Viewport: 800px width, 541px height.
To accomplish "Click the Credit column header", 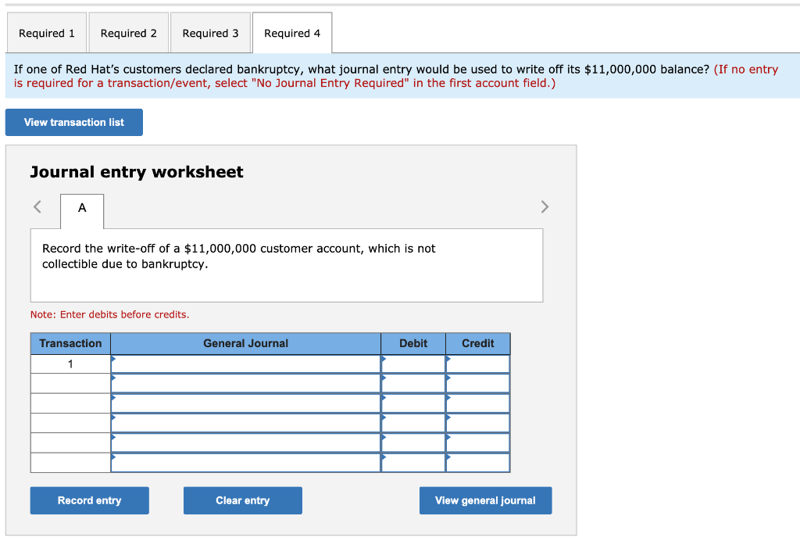I will [478, 343].
